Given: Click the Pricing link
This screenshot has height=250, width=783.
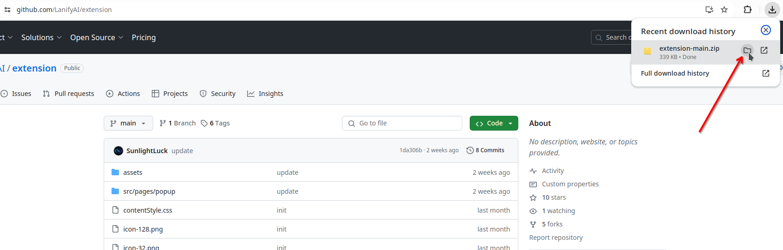Looking at the screenshot, I should (x=143, y=37).
